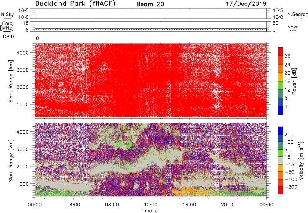This screenshot has width=308, height=213.
Task: Click the green velocity patch near 09:00, 3000 km
Action: tap(124, 146)
